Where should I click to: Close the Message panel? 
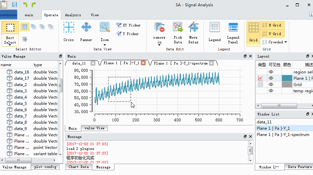click(250, 137)
